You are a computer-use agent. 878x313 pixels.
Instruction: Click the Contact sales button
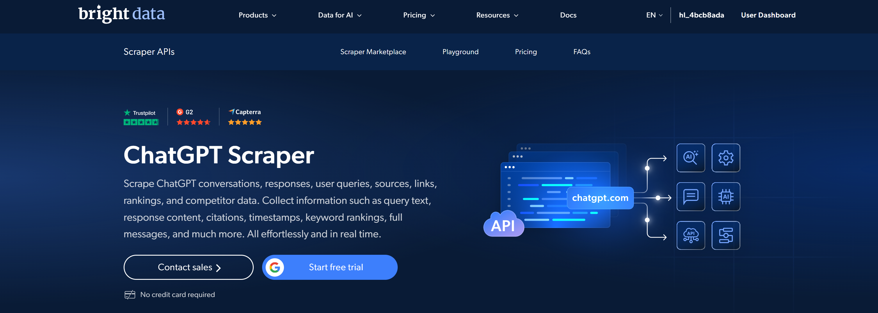coord(188,267)
